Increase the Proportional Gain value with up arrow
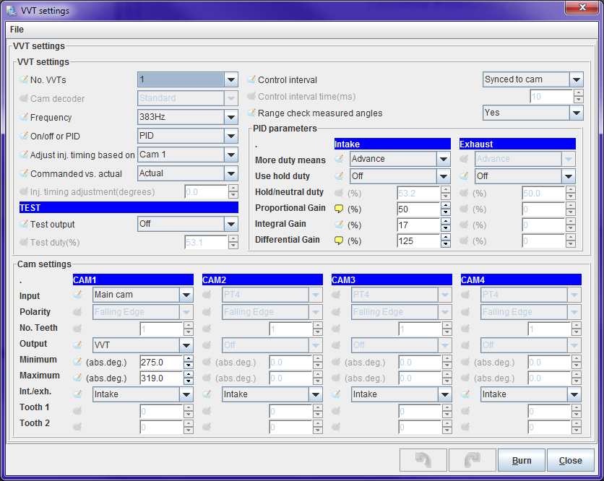This screenshot has width=604, height=481. coord(446,206)
